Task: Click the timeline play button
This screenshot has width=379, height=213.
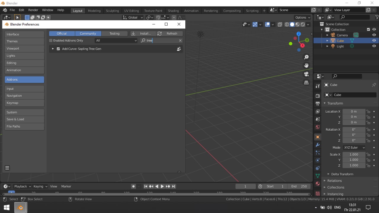Action: coord(162,186)
